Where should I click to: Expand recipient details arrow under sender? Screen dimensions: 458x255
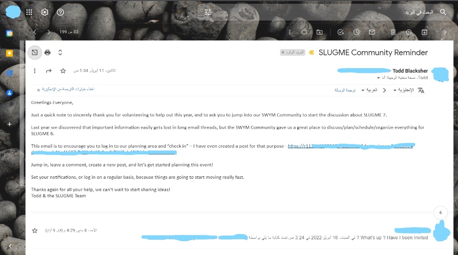[378, 78]
